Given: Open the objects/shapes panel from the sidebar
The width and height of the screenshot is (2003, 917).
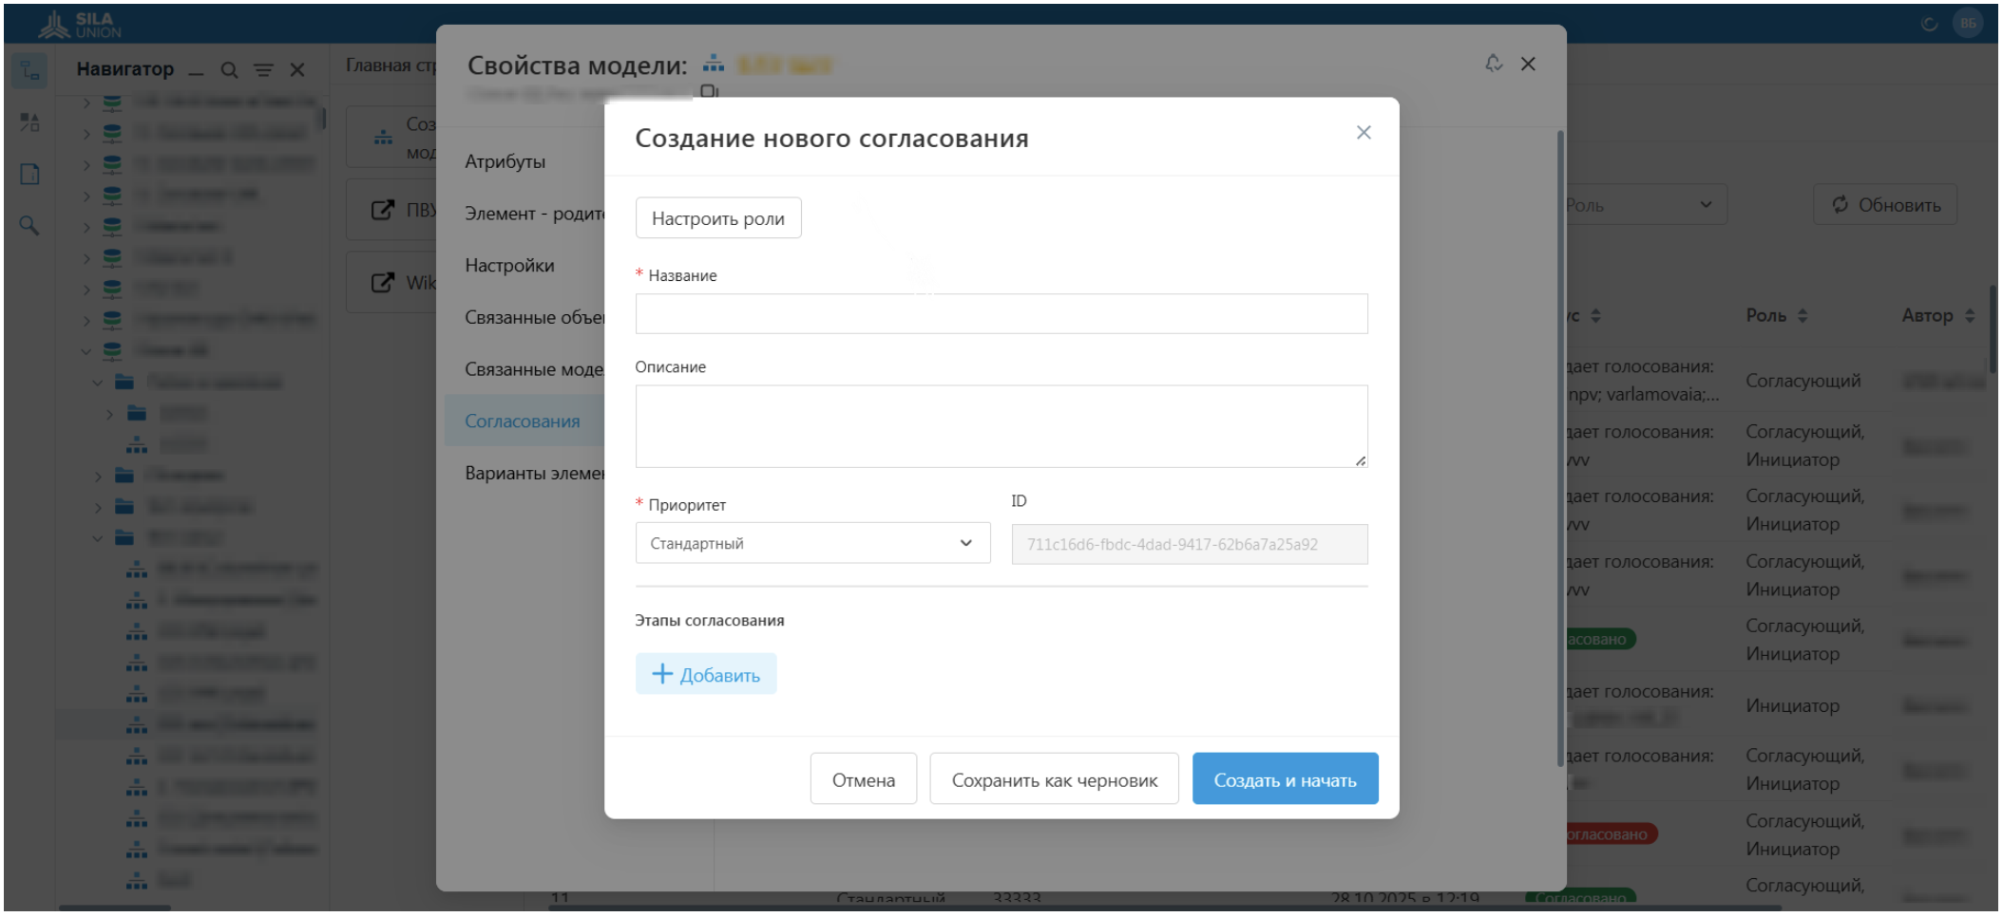Looking at the screenshot, I should 29,122.
